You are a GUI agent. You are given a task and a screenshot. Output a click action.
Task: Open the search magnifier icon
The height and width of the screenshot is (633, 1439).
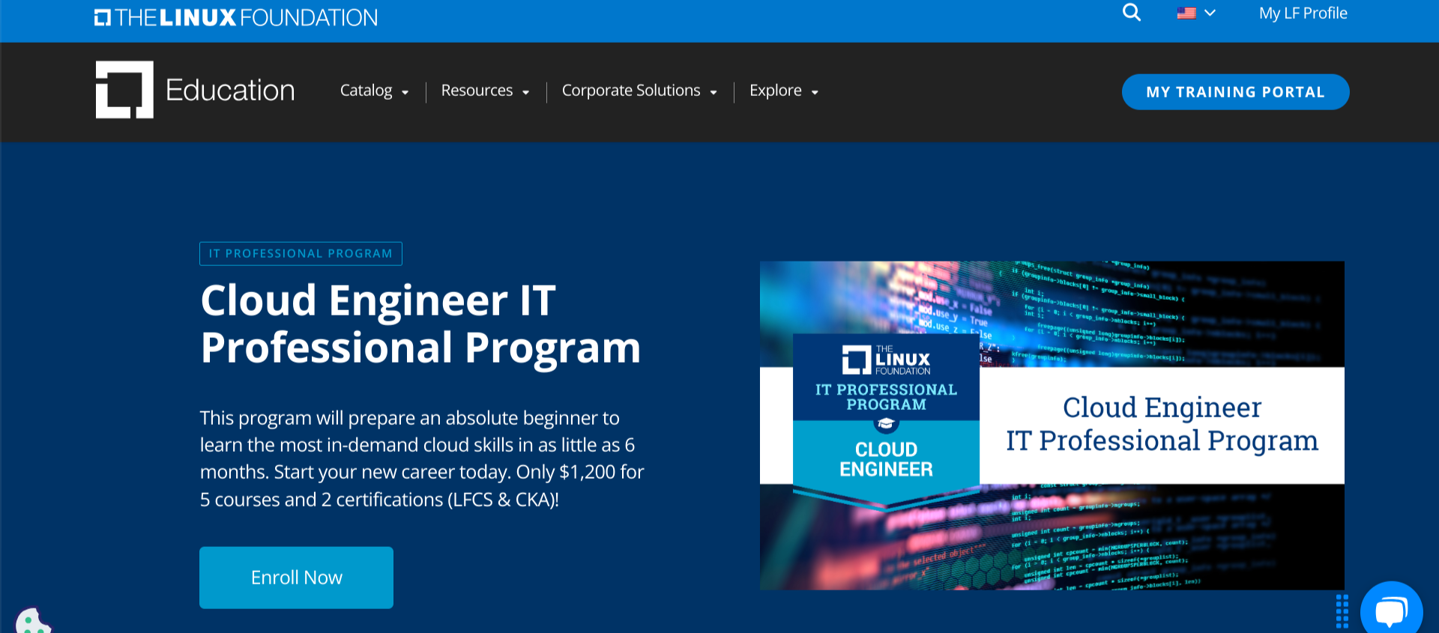click(x=1131, y=13)
